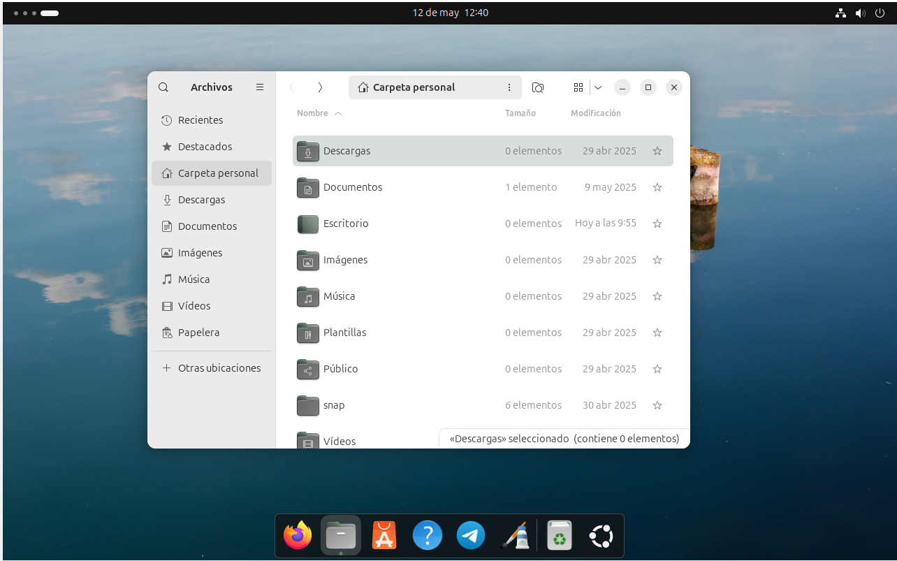Image resolution: width=897 pixels, height=561 pixels.
Task: Open the sidebar hamburger menu
Action: pyautogui.click(x=260, y=87)
